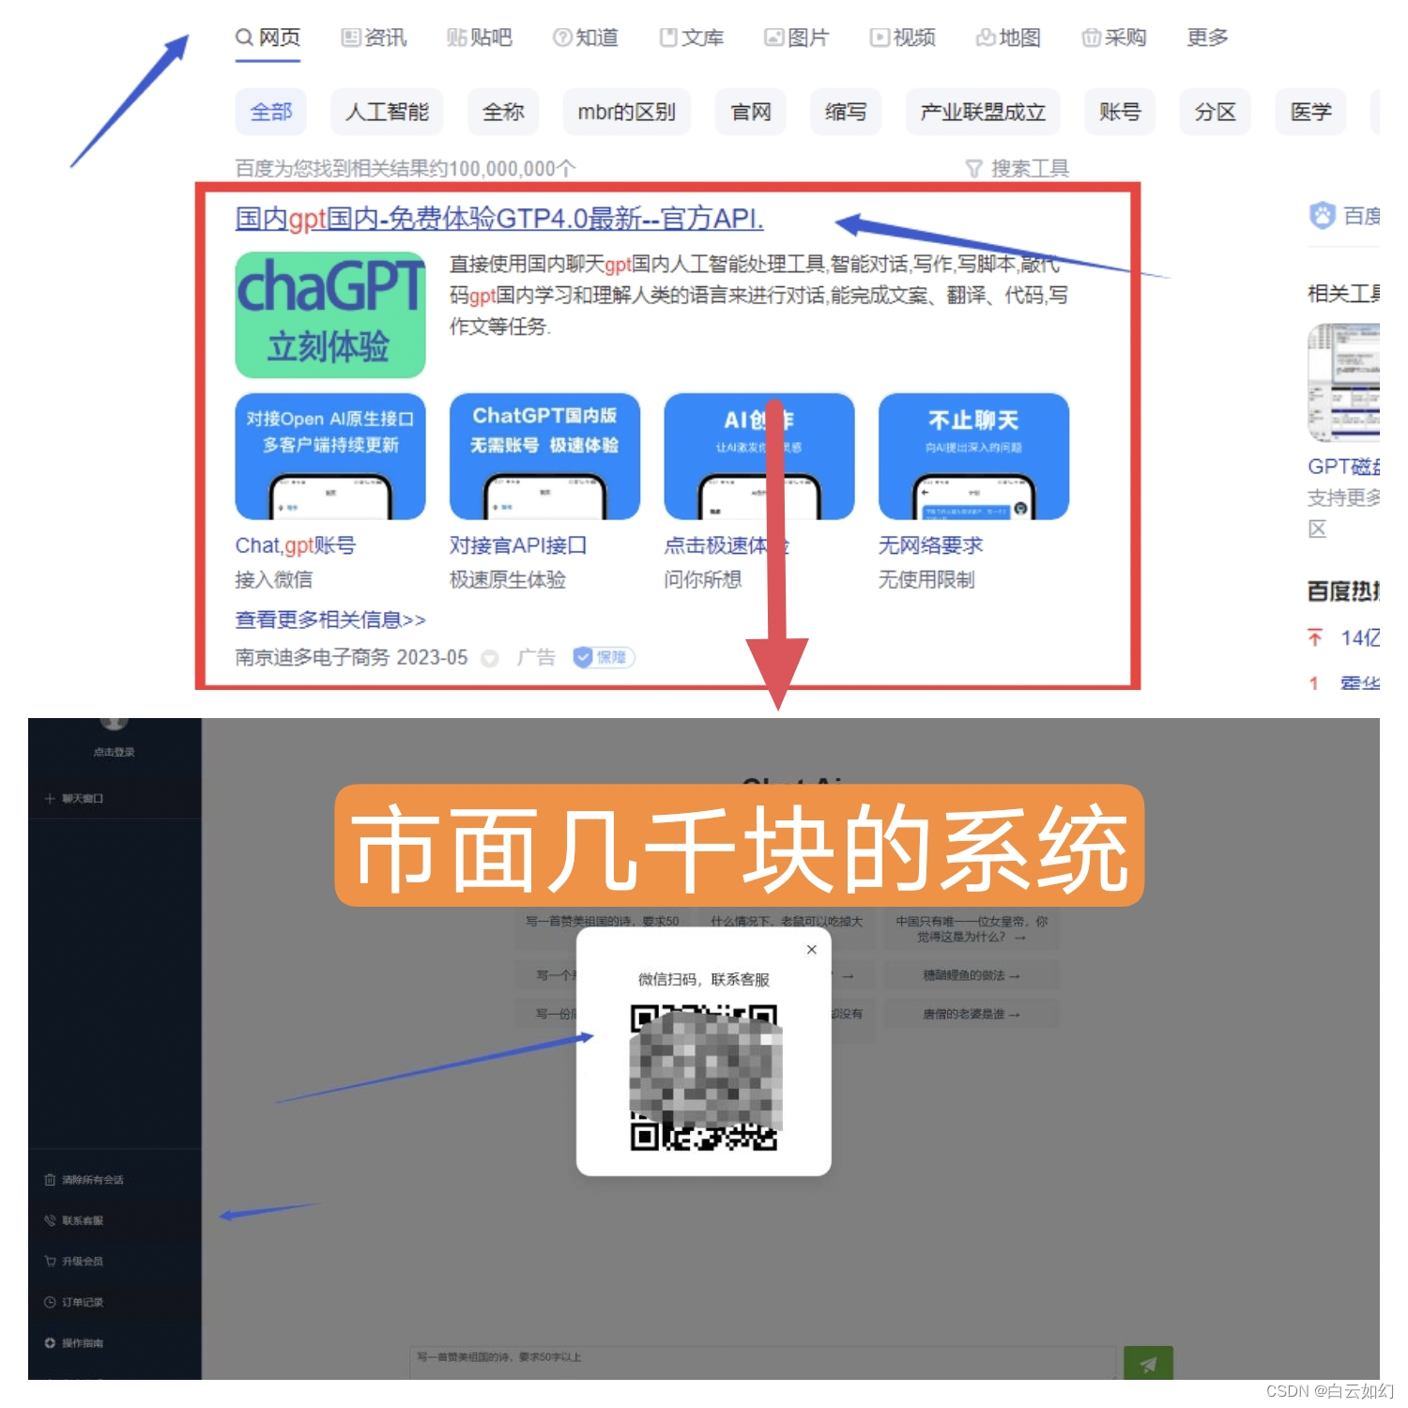Open the 知道 tab

click(x=586, y=38)
